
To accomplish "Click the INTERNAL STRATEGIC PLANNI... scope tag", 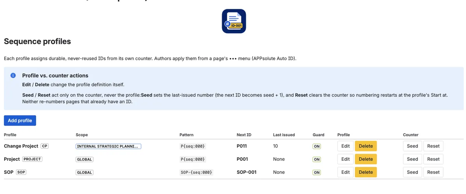I will (108, 146).
